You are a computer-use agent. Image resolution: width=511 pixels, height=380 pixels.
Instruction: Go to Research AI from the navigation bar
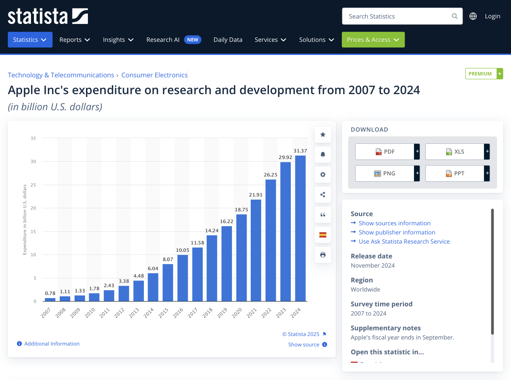click(x=163, y=40)
